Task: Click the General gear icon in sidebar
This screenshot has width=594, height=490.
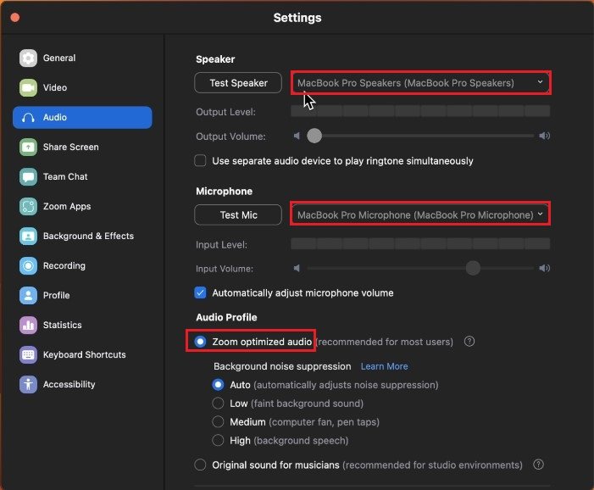Action: pos(28,58)
